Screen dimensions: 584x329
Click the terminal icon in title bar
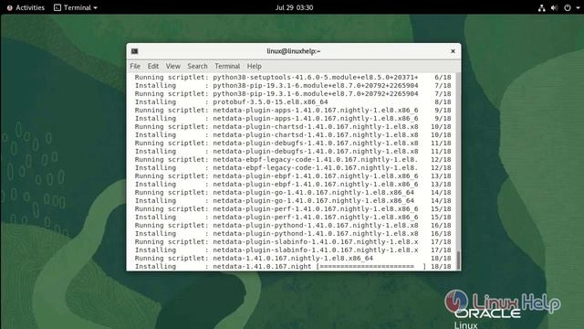pyautogui.click(x=135, y=51)
